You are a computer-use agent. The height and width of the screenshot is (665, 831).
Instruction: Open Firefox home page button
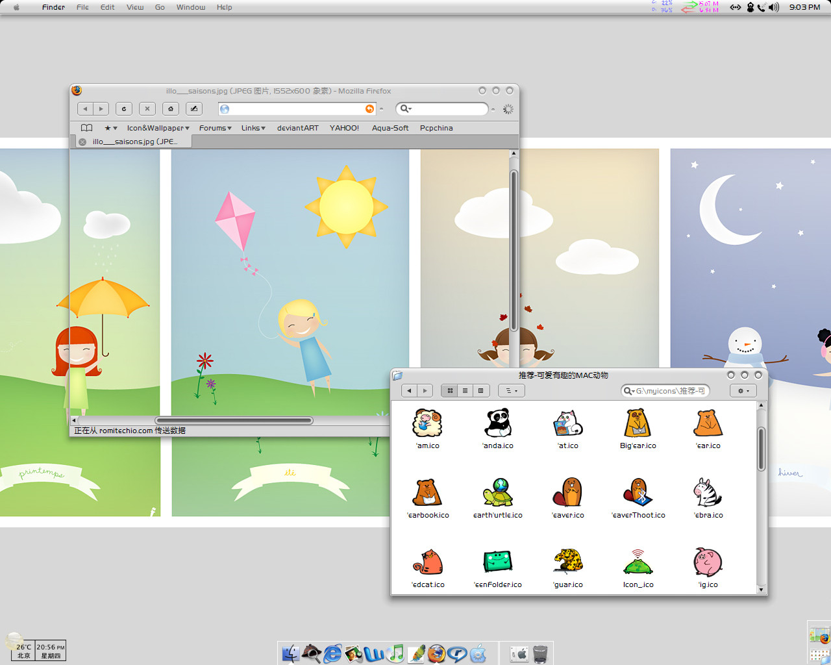click(171, 109)
